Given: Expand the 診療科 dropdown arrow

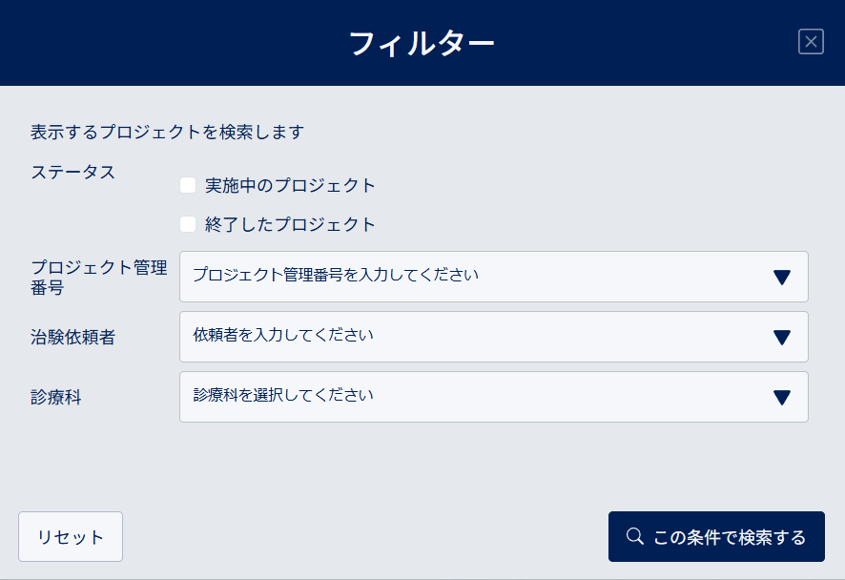Looking at the screenshot, I should coord(781,397).
